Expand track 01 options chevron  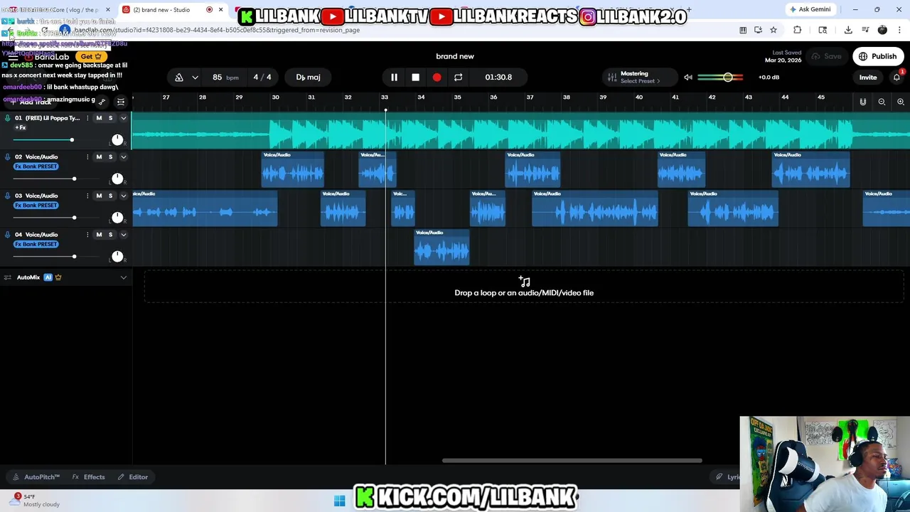point(123,118)
